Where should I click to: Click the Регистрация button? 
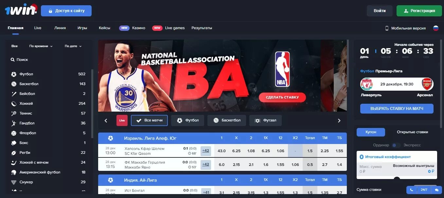(419, 11)
